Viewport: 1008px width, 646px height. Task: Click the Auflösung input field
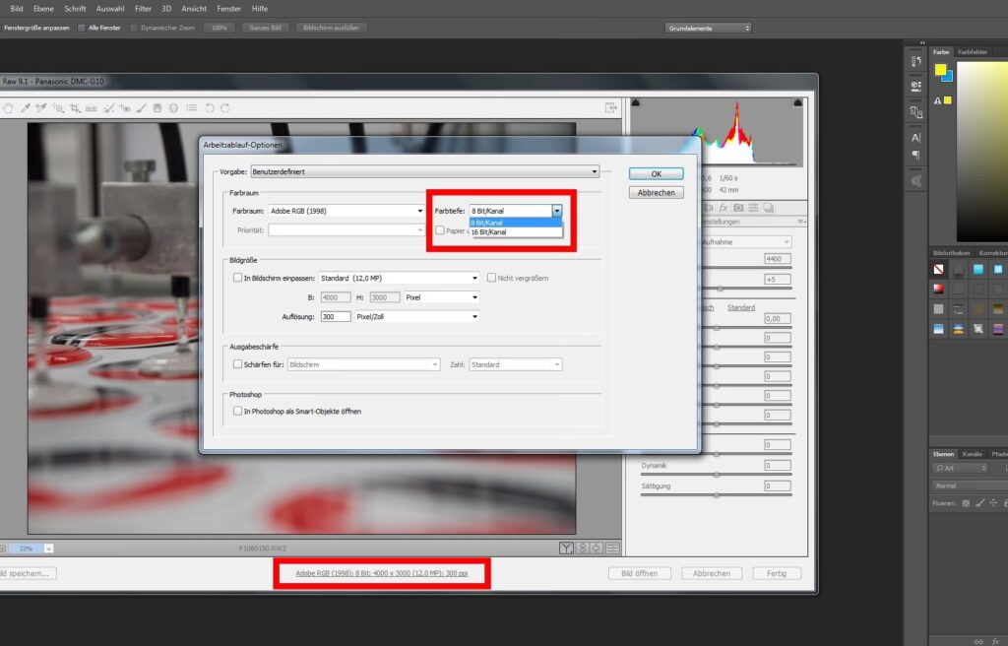(x=336, y=316)
